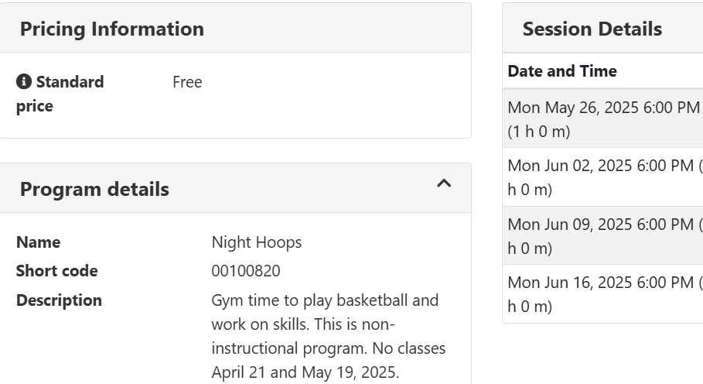Click the Date and Time column header
703x384 pixels.
[562, 71]
